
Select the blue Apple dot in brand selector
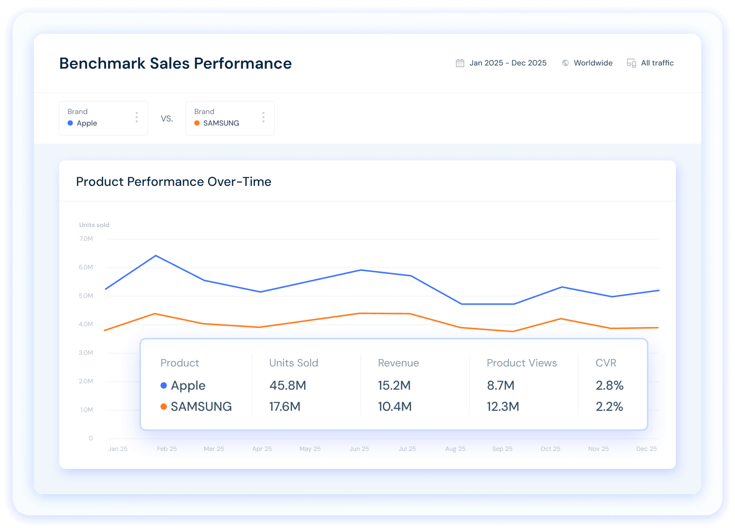pyautogui.click(x=70, y=123)
